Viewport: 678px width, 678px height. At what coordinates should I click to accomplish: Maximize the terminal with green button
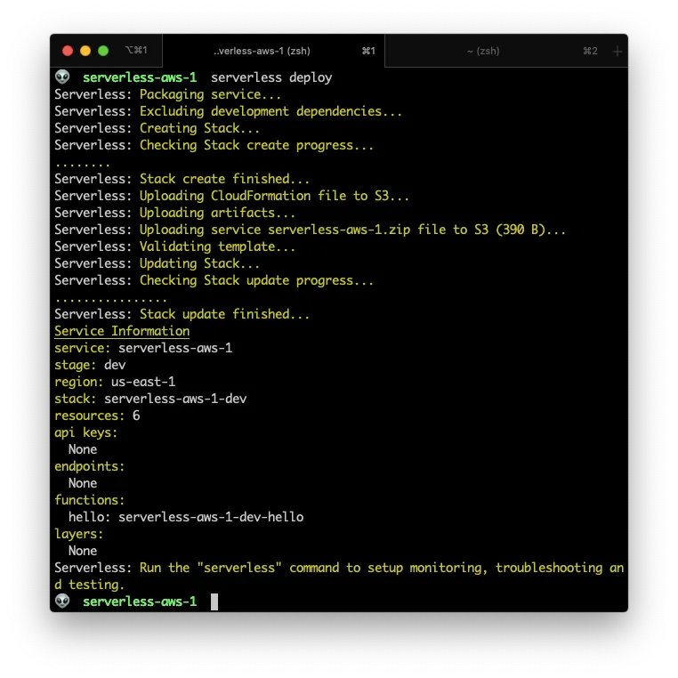coord(103,51)
